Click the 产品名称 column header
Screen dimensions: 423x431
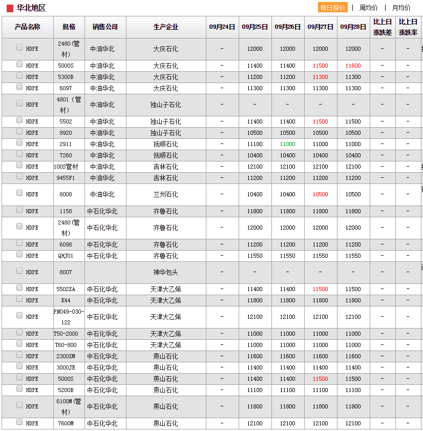[x=28, y=27]
